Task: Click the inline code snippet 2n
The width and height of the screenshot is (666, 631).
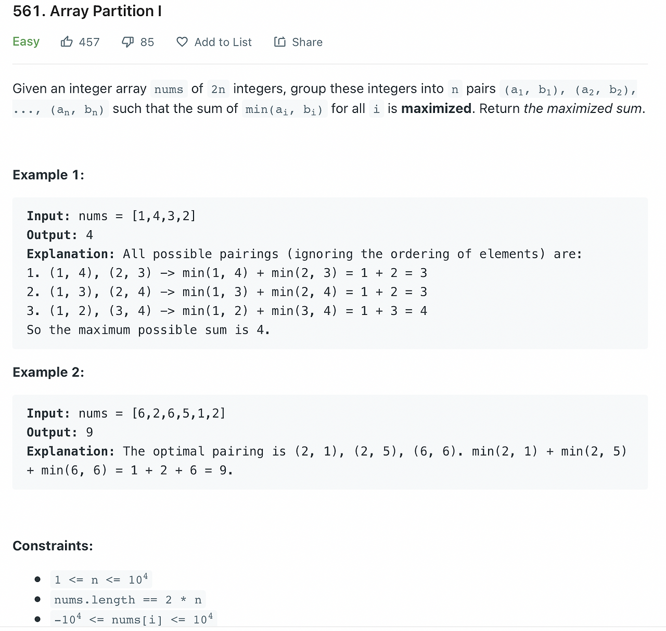Action: 218,89
